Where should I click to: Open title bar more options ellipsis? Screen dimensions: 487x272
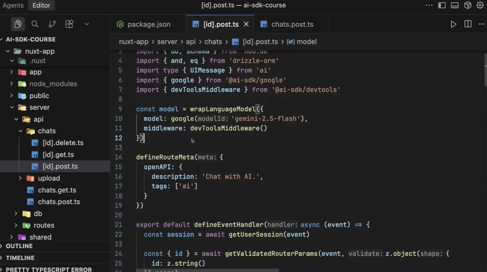point(429,5)
